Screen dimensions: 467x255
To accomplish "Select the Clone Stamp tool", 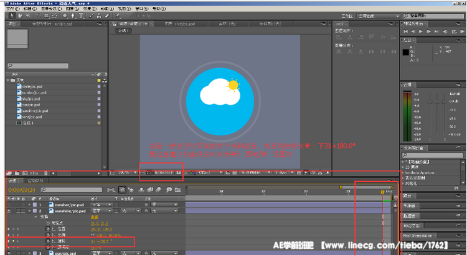I will click(99, 16).
